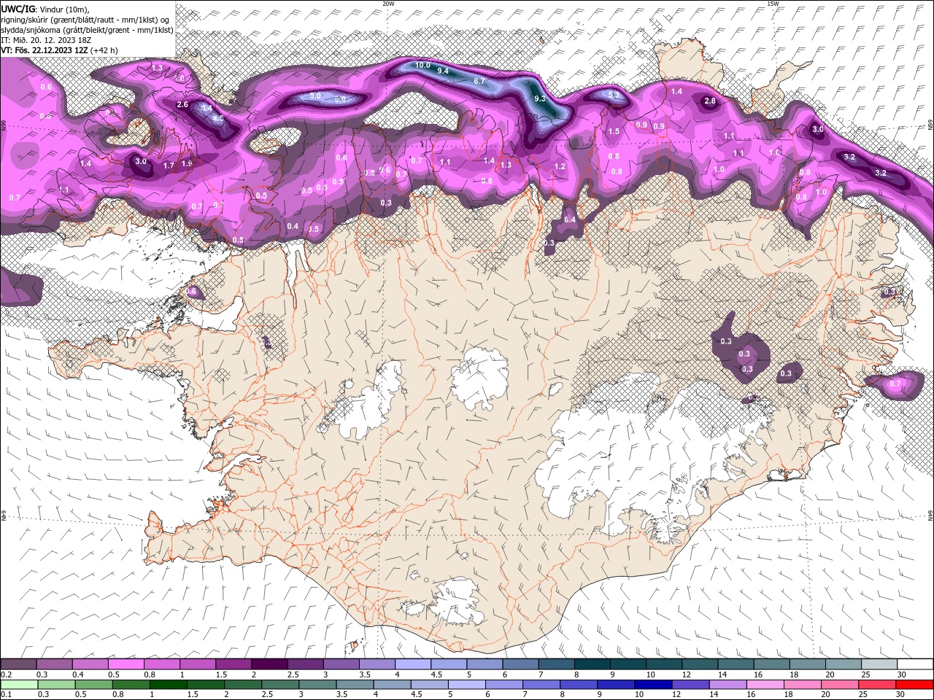
Task: Click the 0.4 label on the snow scale
Action: (x=77, y=674)
